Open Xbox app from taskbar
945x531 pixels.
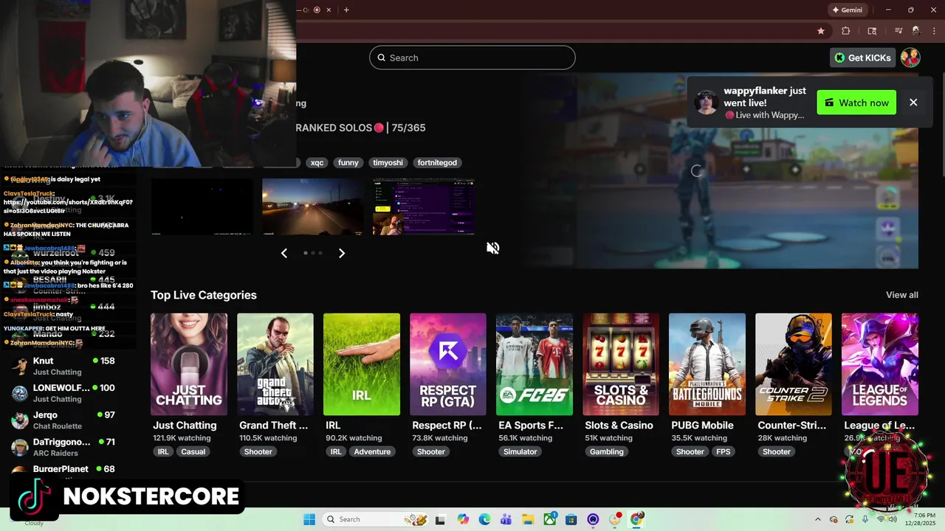tap(550, 519)
